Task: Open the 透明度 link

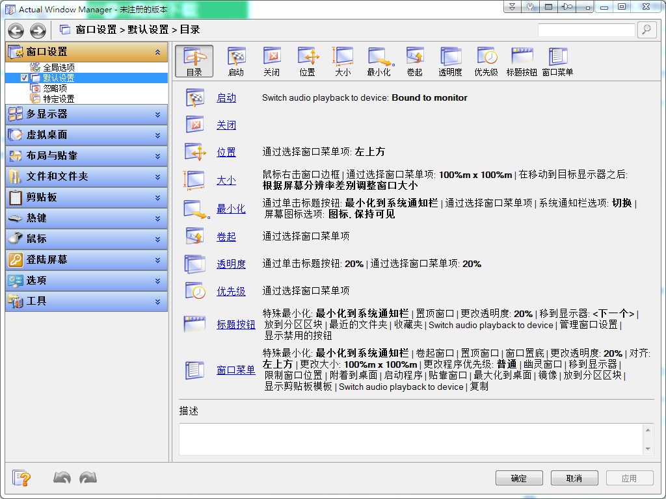Action: (x=231, y=264)
